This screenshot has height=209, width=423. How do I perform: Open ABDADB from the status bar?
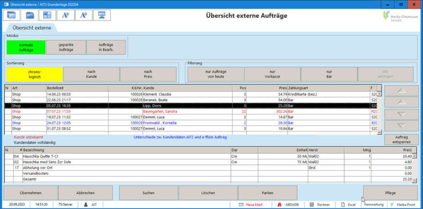pos(288,205)
